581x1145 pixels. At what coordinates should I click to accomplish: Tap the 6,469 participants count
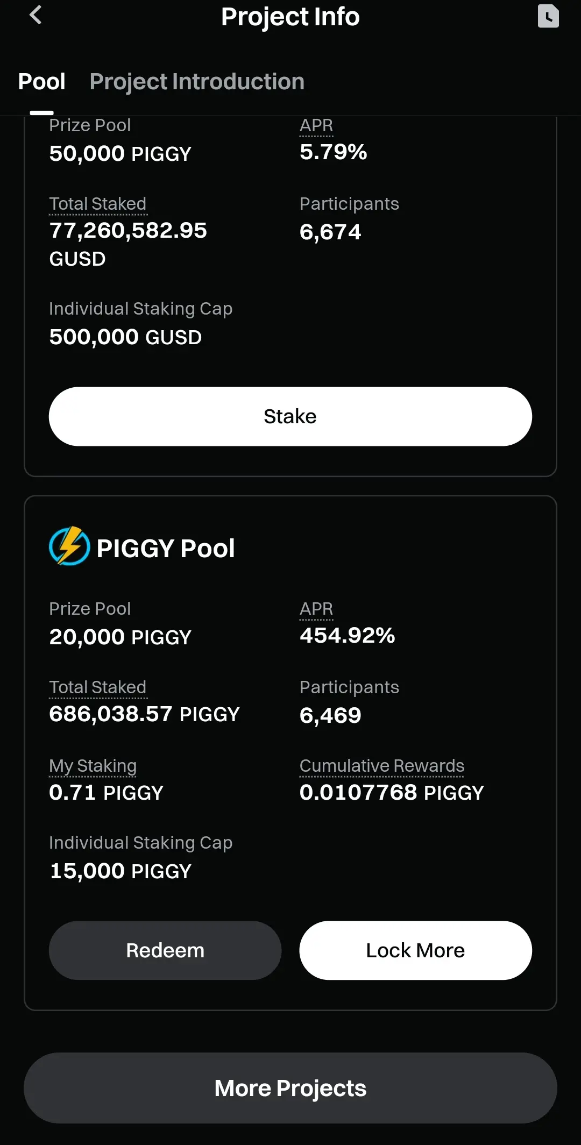click(330, 716)
